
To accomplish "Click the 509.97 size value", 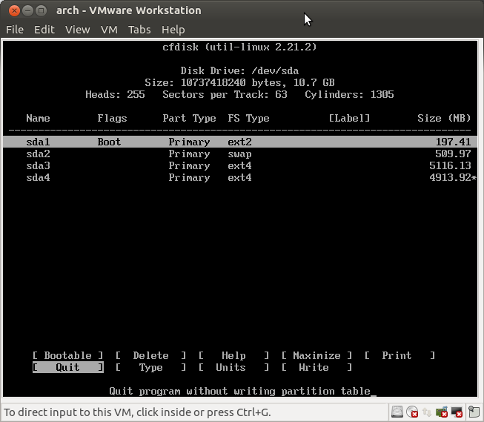I will (453, 154).
